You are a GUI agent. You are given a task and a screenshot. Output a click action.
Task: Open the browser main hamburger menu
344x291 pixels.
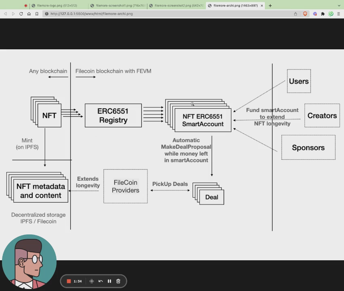338,14
